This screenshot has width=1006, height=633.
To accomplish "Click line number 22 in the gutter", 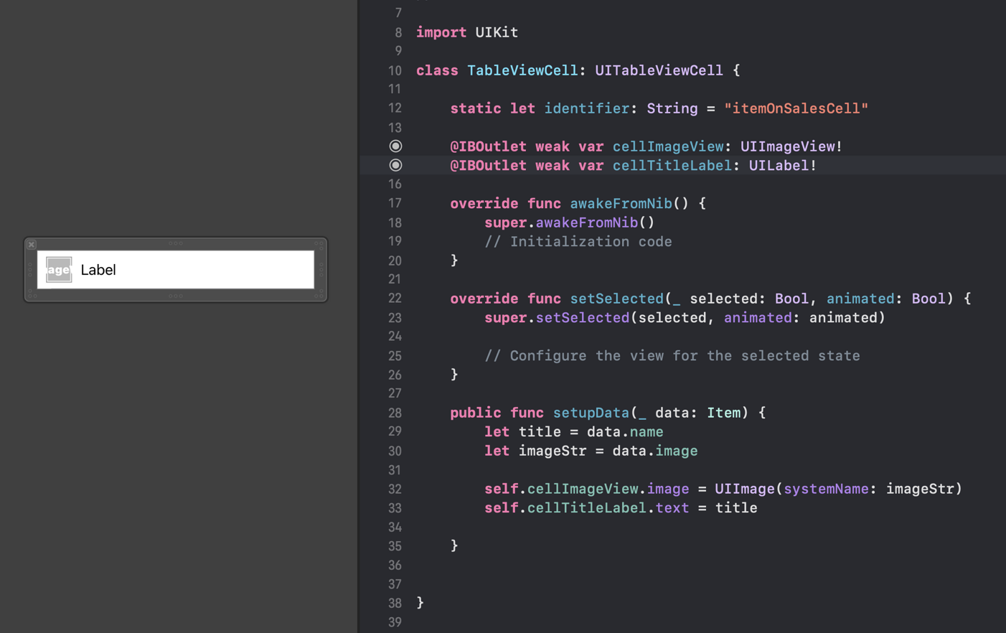I will click(395, 298).
